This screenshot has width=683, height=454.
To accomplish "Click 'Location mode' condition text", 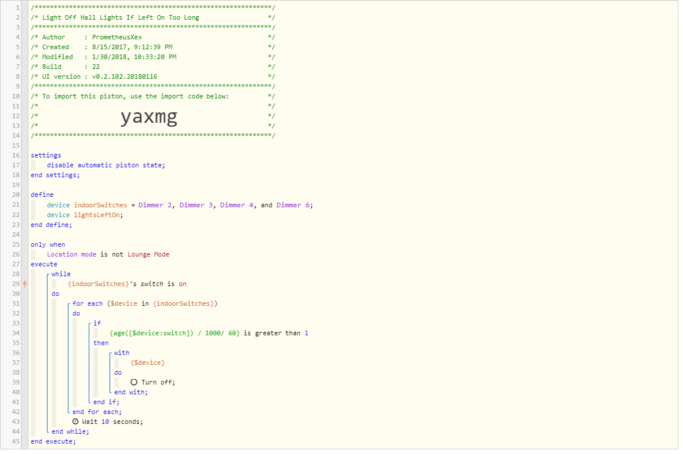I will [71, 254].
